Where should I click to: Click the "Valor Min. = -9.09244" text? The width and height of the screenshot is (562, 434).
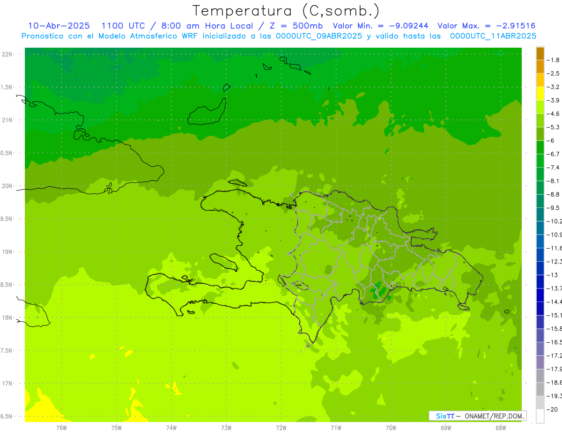click(x=382, y=26)
